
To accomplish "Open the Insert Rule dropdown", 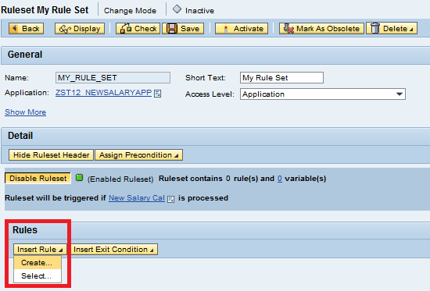I will [40, 250].
